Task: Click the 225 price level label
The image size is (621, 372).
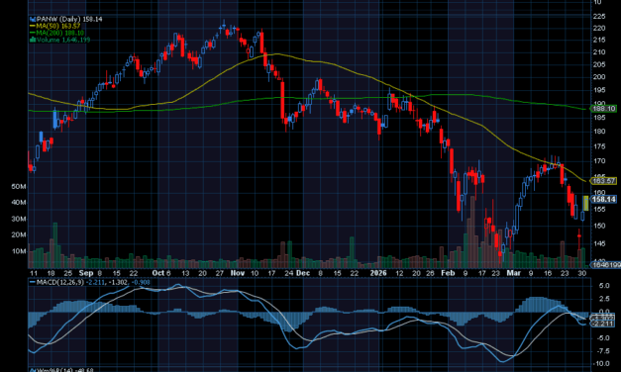Action: point(599,16)
